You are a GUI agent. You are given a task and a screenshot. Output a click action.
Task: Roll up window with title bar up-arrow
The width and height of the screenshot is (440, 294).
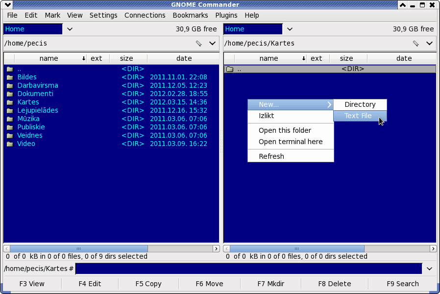403,5
